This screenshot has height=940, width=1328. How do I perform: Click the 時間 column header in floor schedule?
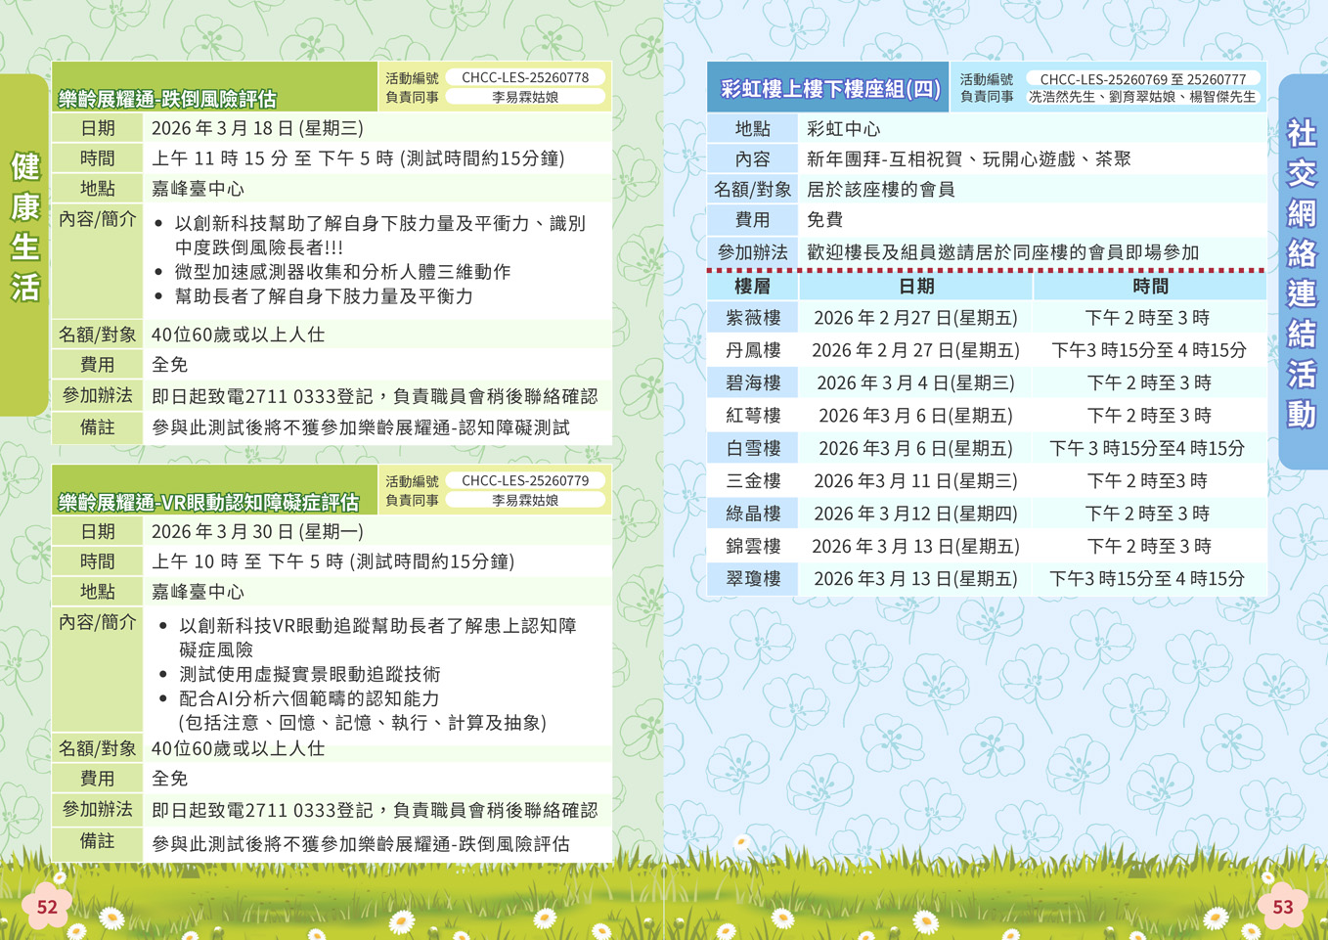(1149, 286)
